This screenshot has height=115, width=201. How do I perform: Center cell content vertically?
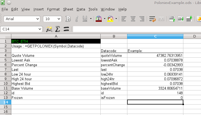point(181,19)
